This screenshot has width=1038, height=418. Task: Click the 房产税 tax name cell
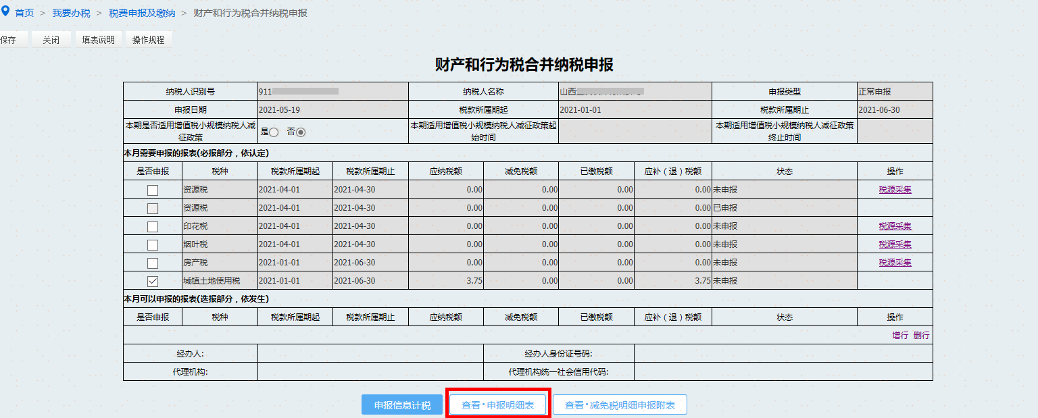pyautogui.click(x=220, y=263)
